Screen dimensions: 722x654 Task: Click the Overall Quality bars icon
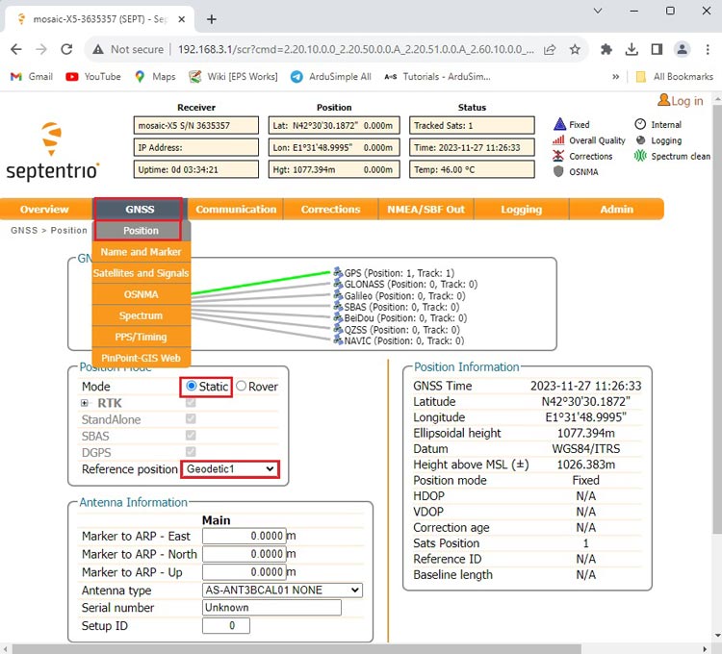coord(558,140)
